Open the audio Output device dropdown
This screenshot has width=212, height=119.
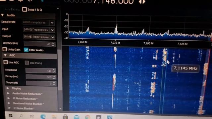[53, 37]
